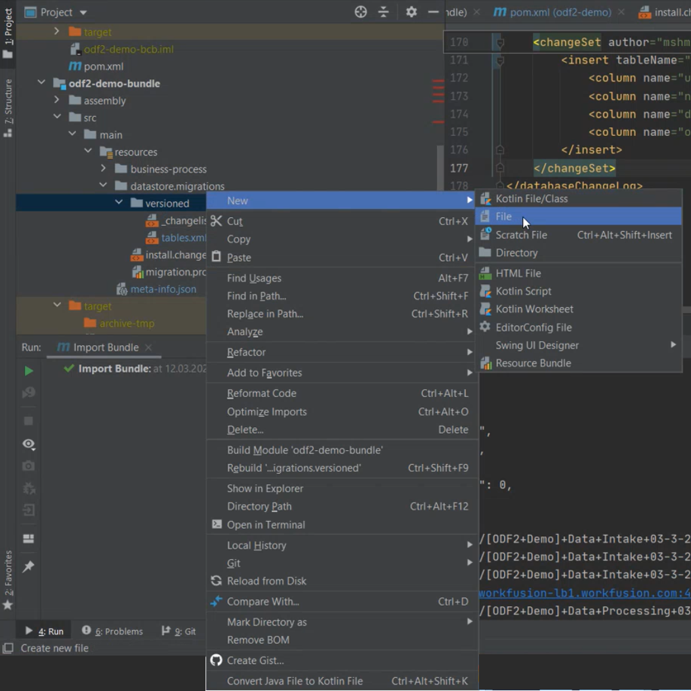Screen dimensions: 691x691
Task: Expand the top target folder
Action: pos(56,31)
